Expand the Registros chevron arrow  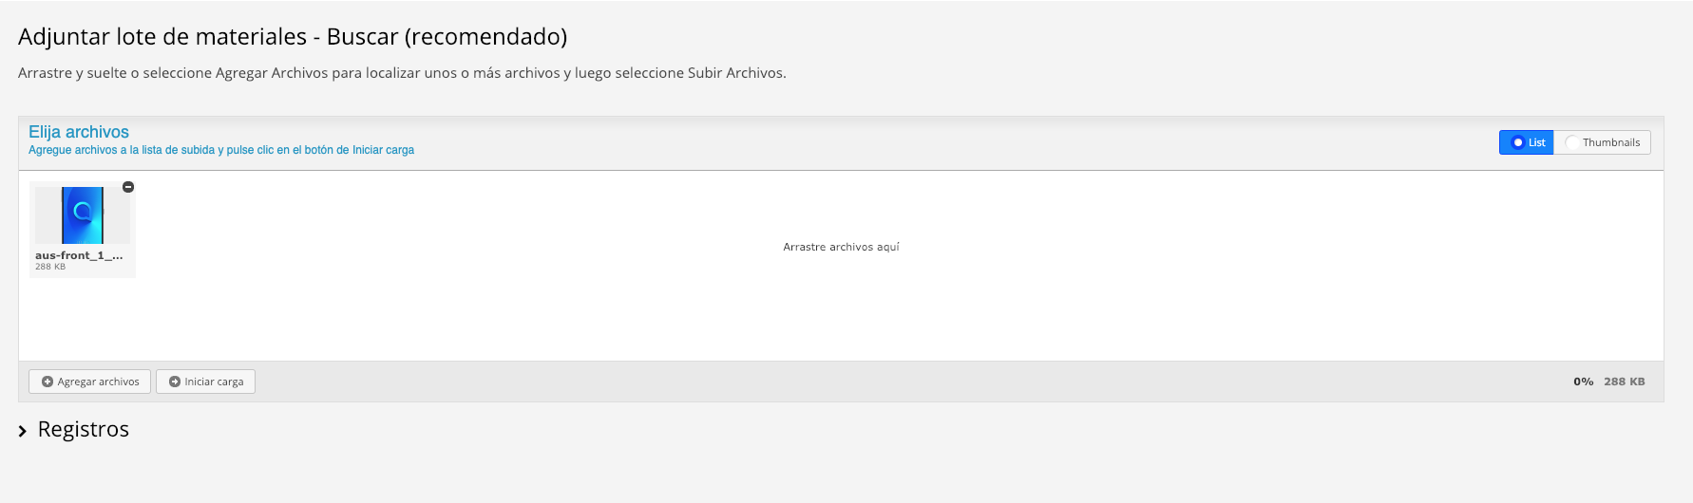pos(23,431)
